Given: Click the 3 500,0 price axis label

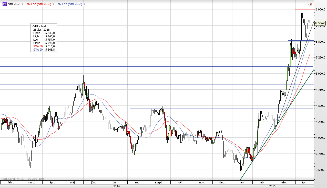Looking at the screenshot, I should (x=320, y=170).
